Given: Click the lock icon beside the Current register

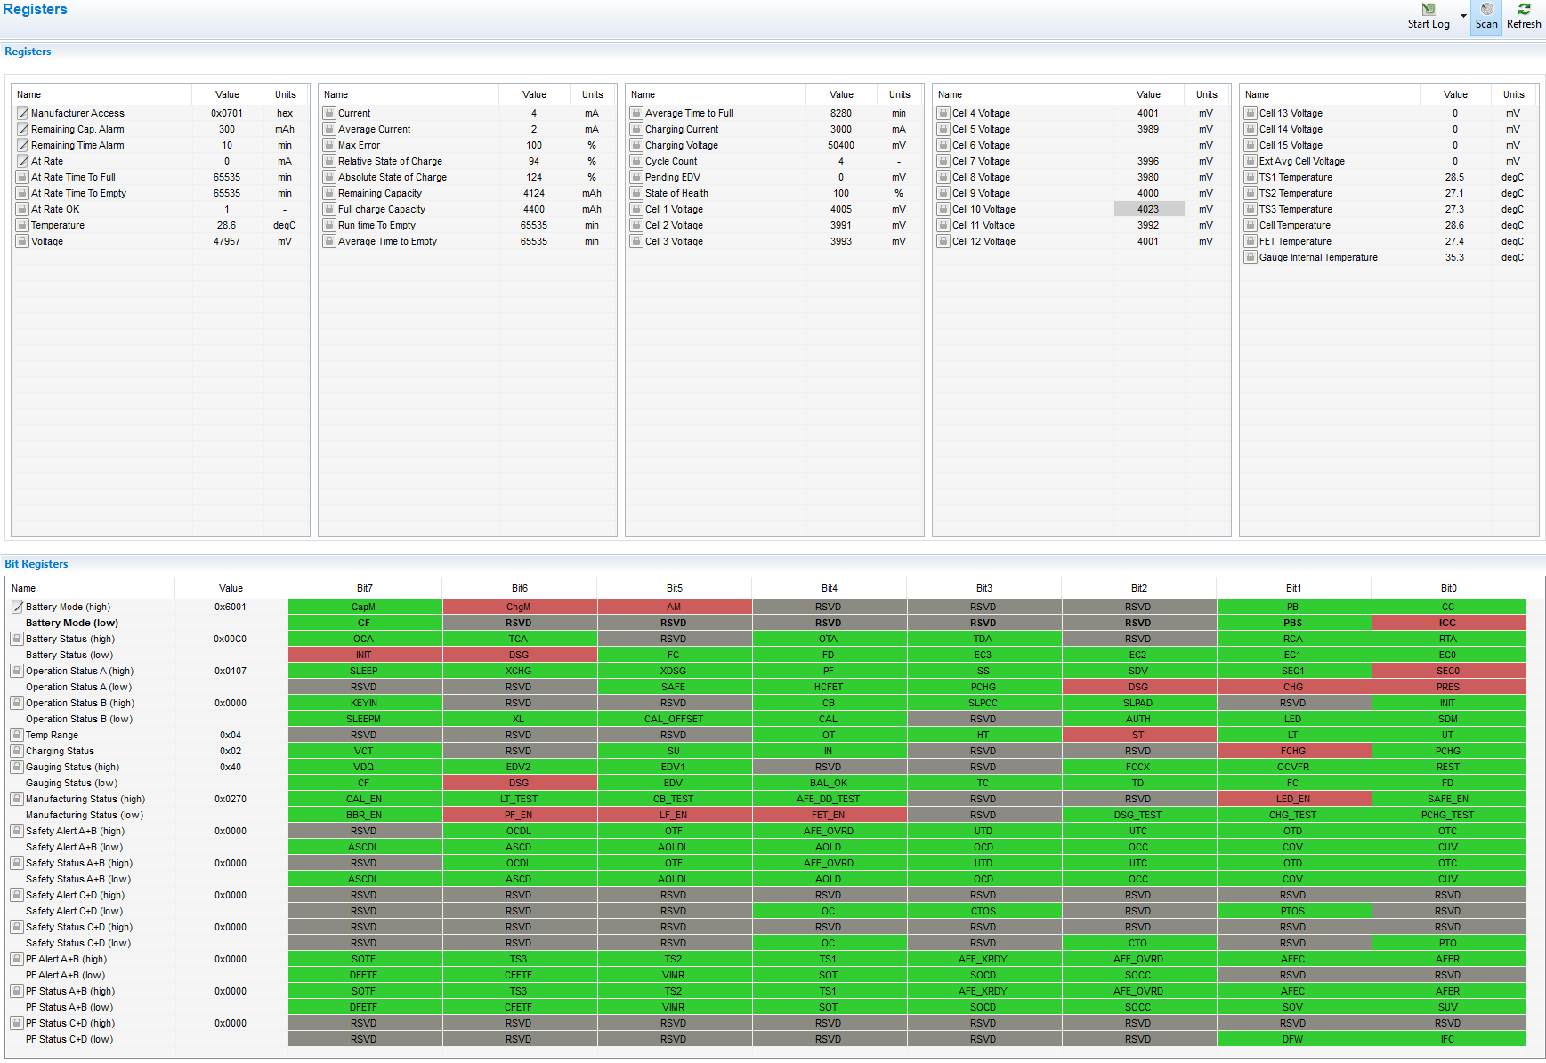Looking at the screenshot, I should coord(329,113).
